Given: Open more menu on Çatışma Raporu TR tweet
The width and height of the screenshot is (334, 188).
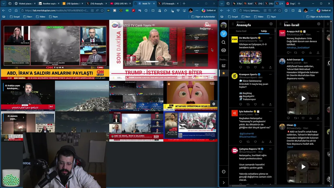Looking at the screenshot, I should 270,149.
